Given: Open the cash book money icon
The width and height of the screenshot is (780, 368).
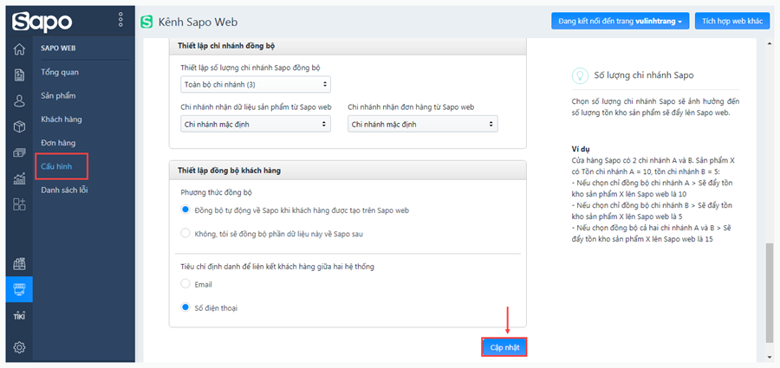Looking at the screenshot, I should [x=19, y=152].
